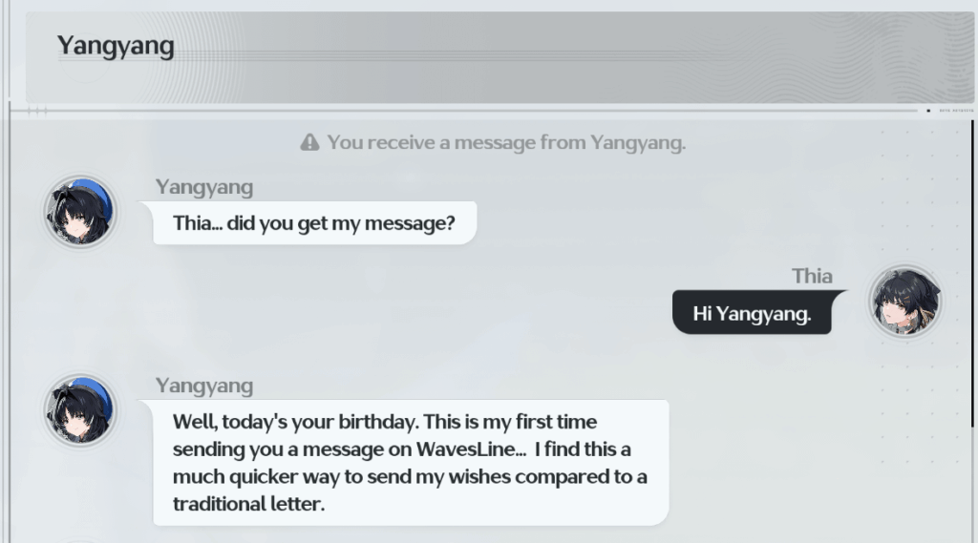Click the small square marker on the header divider
This screenshot has width=978, height=543.
pyautogui.click(x=927, y=111)
